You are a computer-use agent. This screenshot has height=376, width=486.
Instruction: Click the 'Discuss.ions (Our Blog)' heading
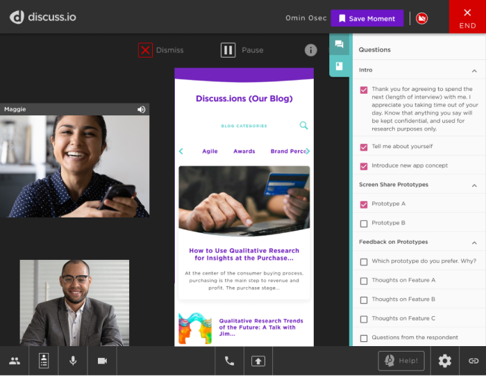(244, 99)
